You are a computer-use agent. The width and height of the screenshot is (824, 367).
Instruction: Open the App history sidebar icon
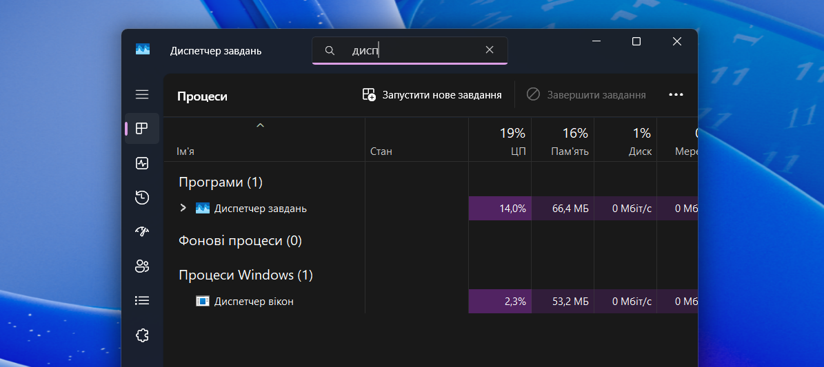(142, 198)
